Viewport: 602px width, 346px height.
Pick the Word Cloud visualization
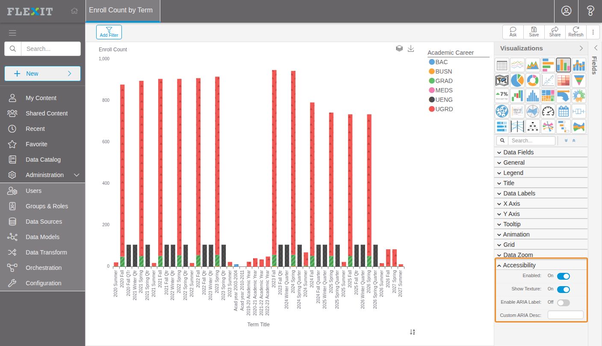pyautogui.click(x=517, y=111)
